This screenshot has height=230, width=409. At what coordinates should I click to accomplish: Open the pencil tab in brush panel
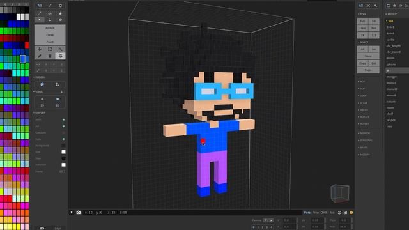[x=50, y=6]
